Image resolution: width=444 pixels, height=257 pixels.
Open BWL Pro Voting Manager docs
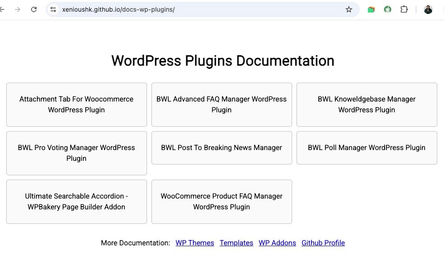pyautogui.click(x=77, y=153)
